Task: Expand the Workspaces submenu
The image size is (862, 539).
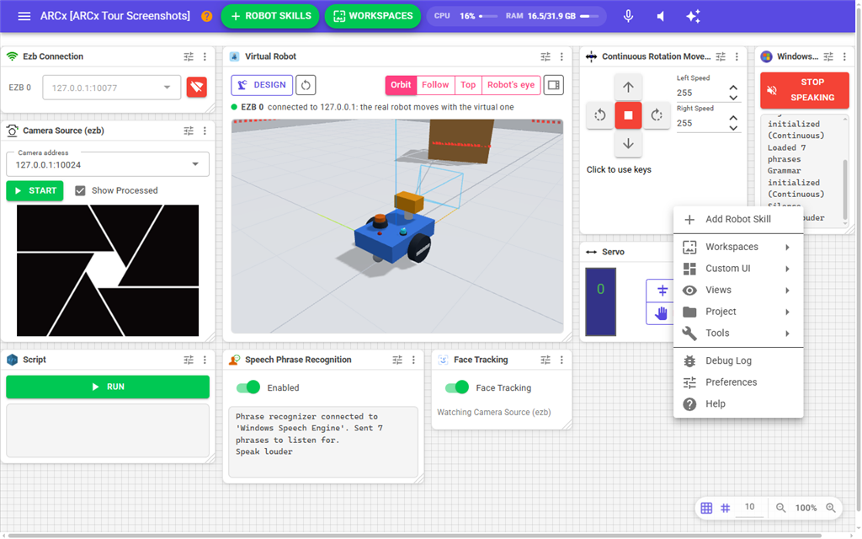Action: [x=738, y=247]
